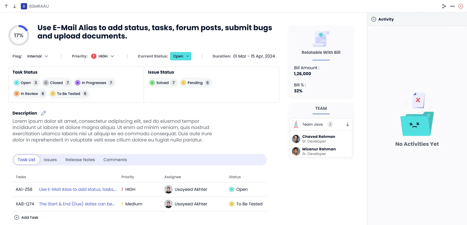The width and height of the screenshot is (467, 225).
Task: Switch to the Issues tab
Action: pos(50,160)
